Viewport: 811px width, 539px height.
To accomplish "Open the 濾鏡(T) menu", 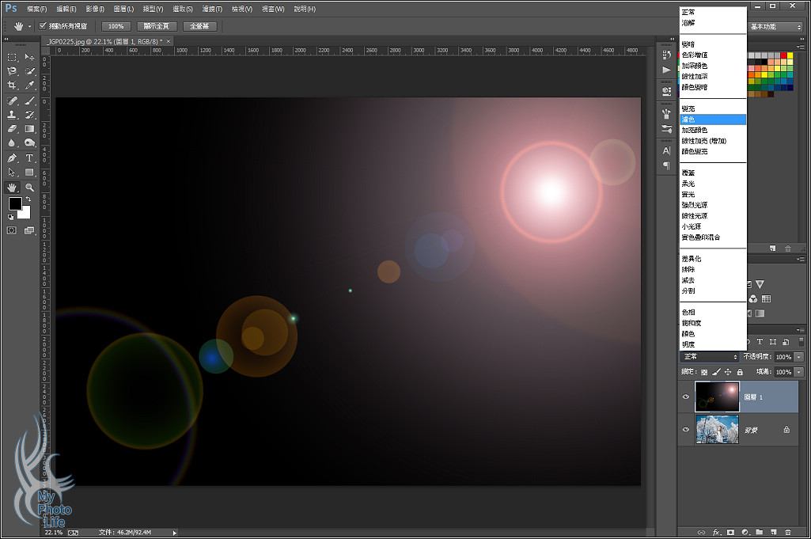I will tap(213, 9).
